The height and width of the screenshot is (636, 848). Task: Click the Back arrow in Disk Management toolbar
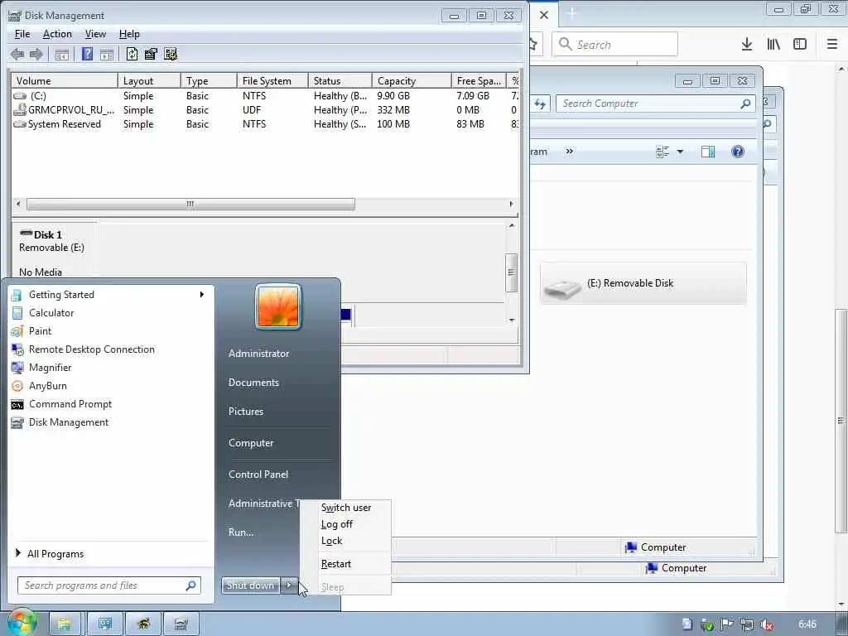17,54
